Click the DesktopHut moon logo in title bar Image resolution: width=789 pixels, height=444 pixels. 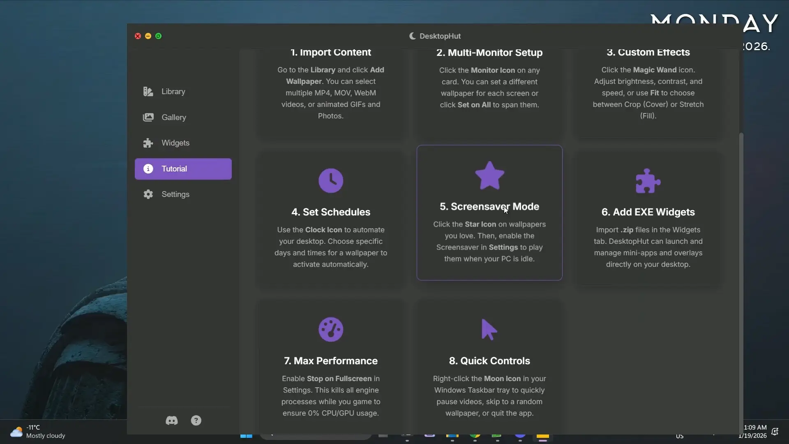413,36
